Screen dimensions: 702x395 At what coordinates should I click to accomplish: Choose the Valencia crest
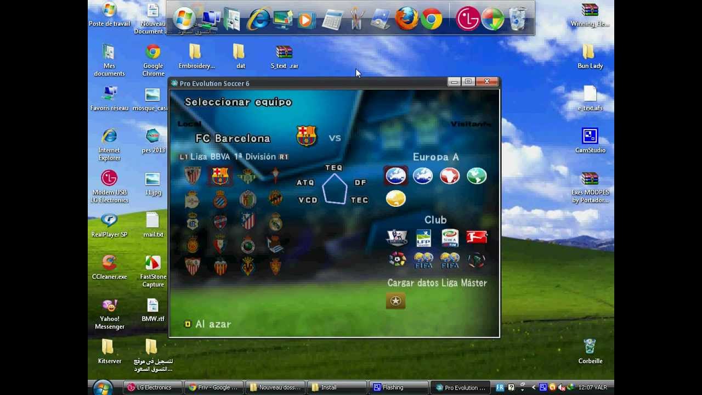coord(220,266)
